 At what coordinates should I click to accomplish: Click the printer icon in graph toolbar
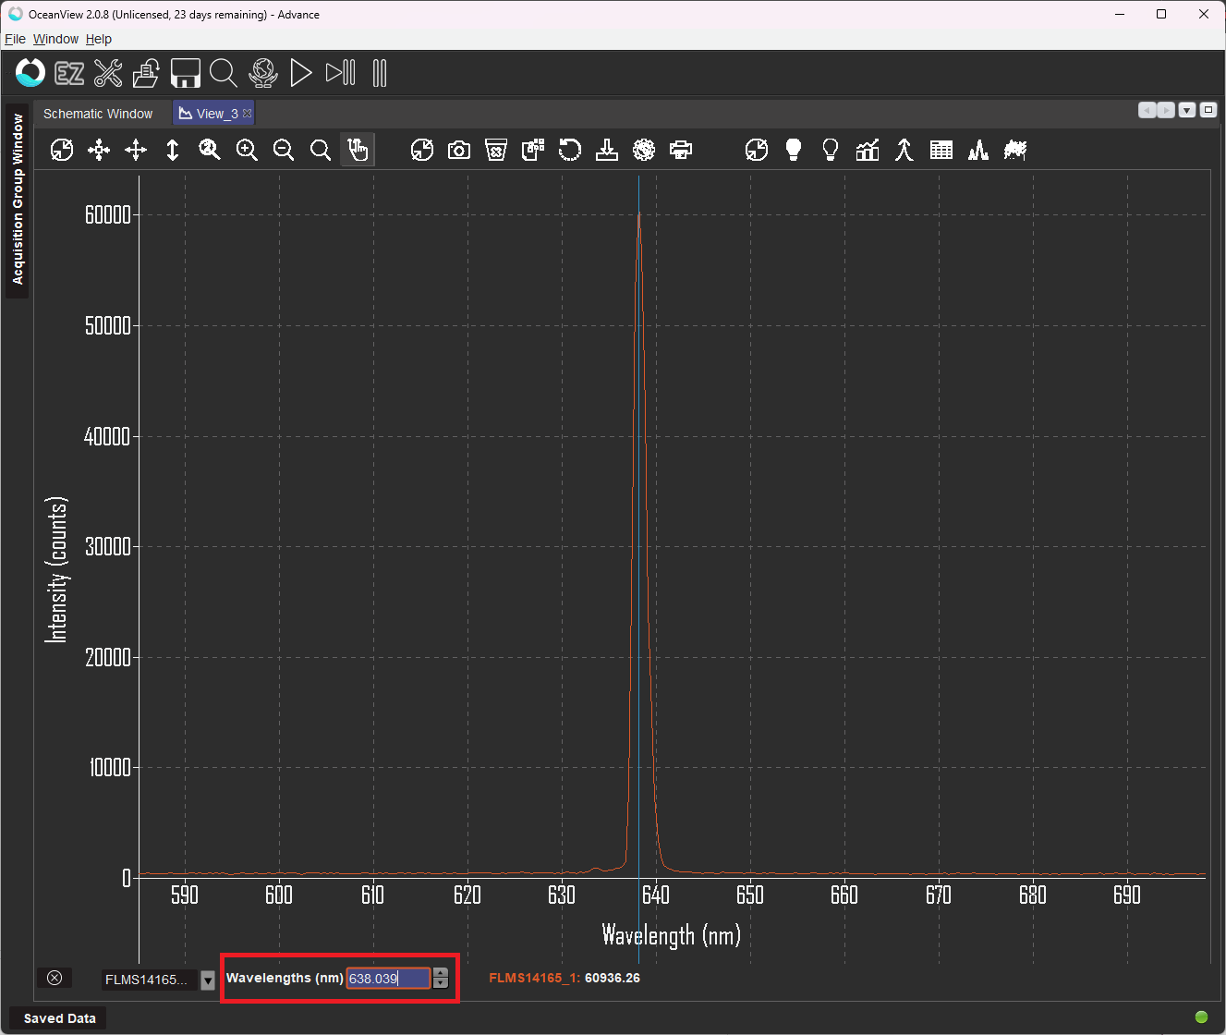(x=681, y=150)
